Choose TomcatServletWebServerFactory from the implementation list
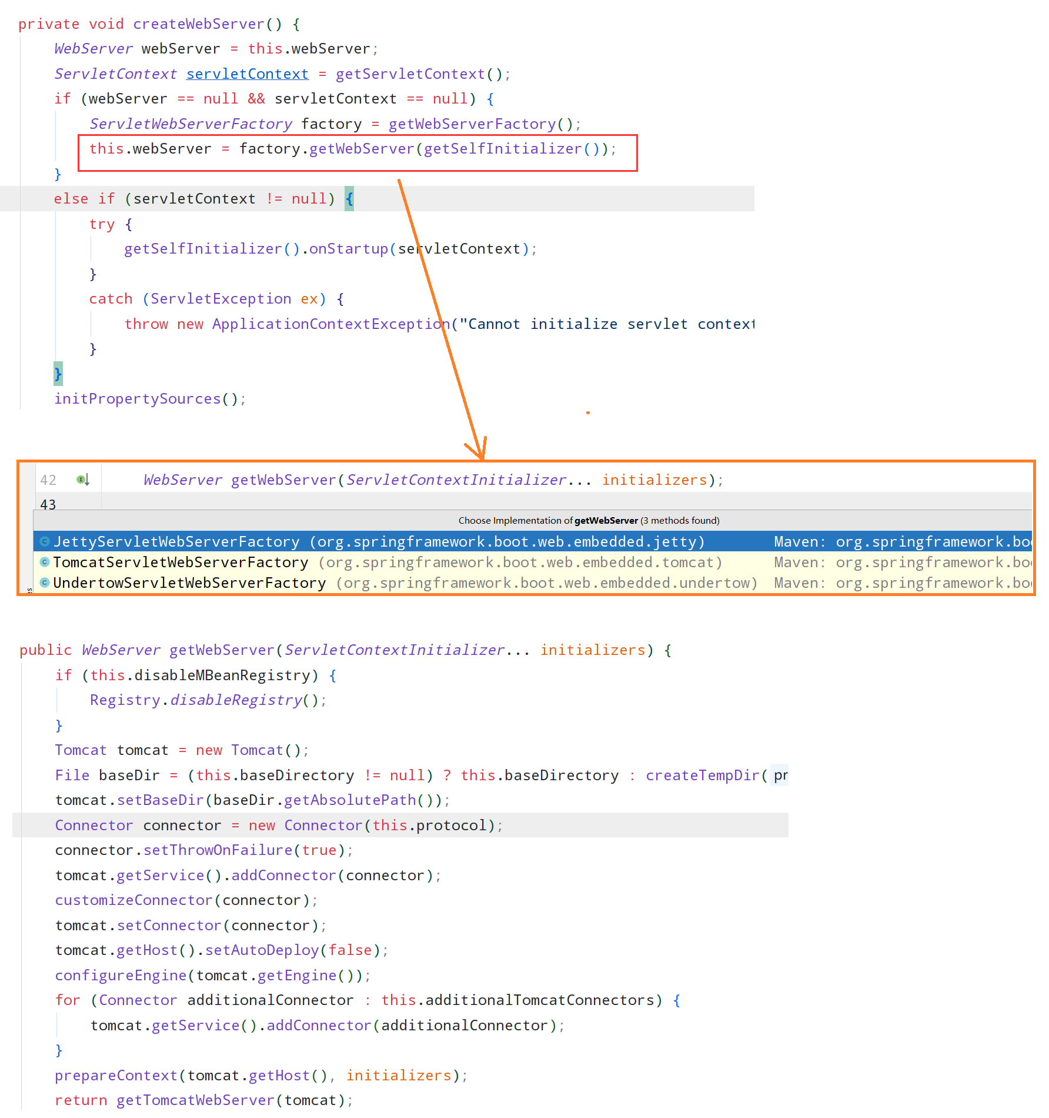This screenshot has width=1049, height=1118. coord(181,563)
